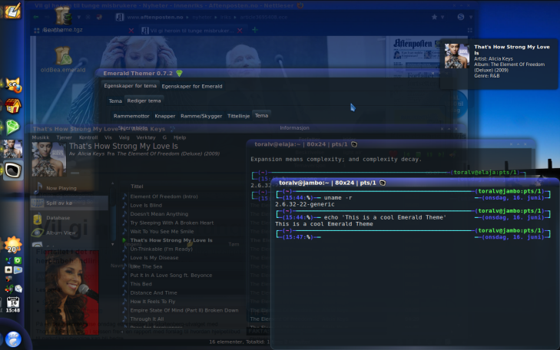
Task: Open the Vis menu in music player
Action: click(108, 137)
